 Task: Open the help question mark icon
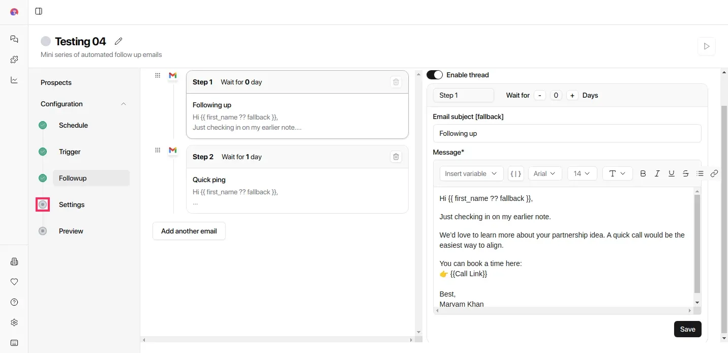[14, 302]
